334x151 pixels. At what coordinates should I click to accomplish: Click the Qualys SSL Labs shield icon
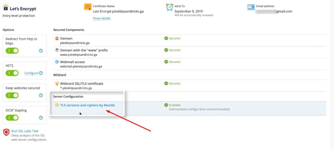point(6,132)
